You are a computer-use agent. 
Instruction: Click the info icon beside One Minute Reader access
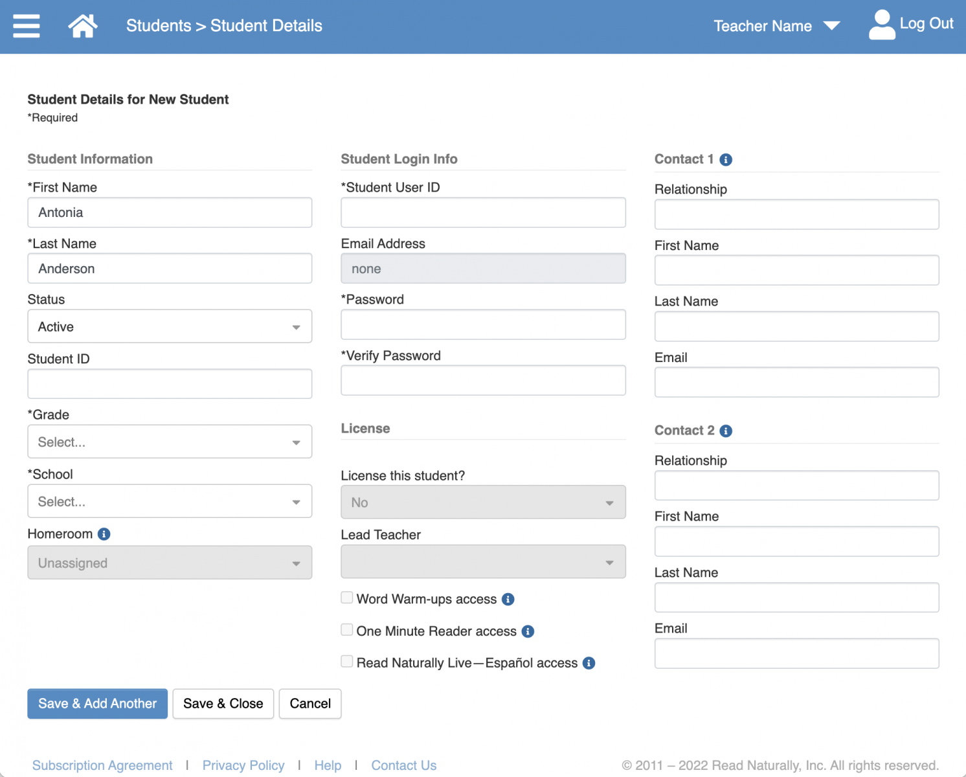[528, 631]
